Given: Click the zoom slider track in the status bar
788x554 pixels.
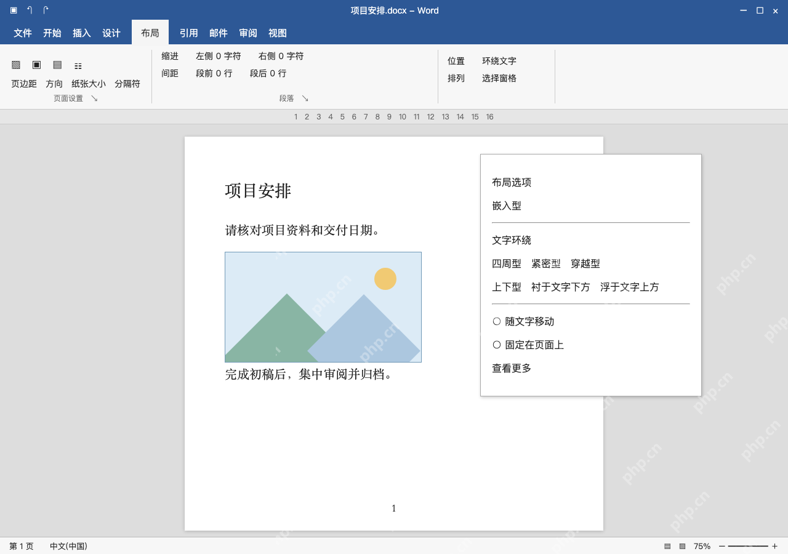Looking at the screenshot, I should pos(748,546).
